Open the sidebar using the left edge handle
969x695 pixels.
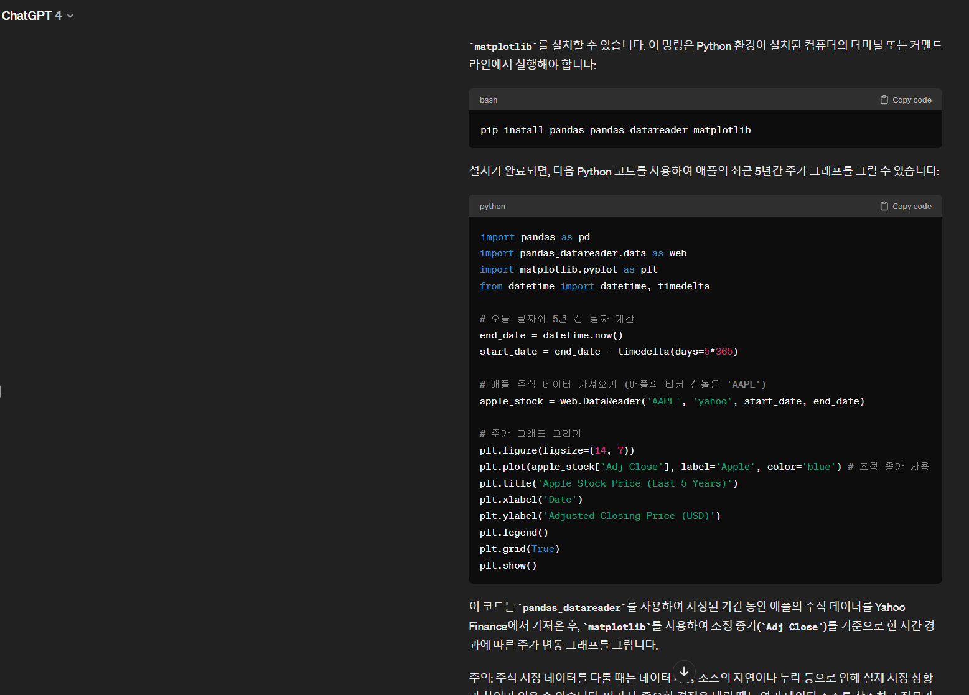click(1, 391)
